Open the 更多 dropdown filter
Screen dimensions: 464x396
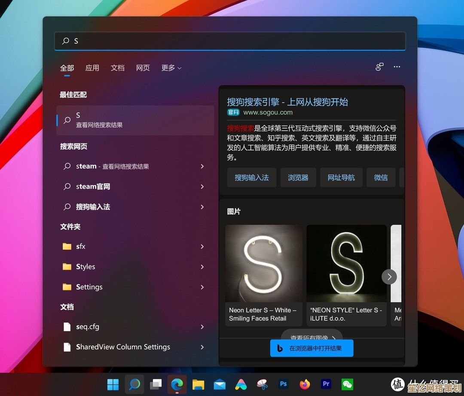click(171, 68)
